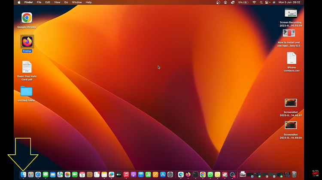Select iPhone contacts.csv file

coord(292,62)
